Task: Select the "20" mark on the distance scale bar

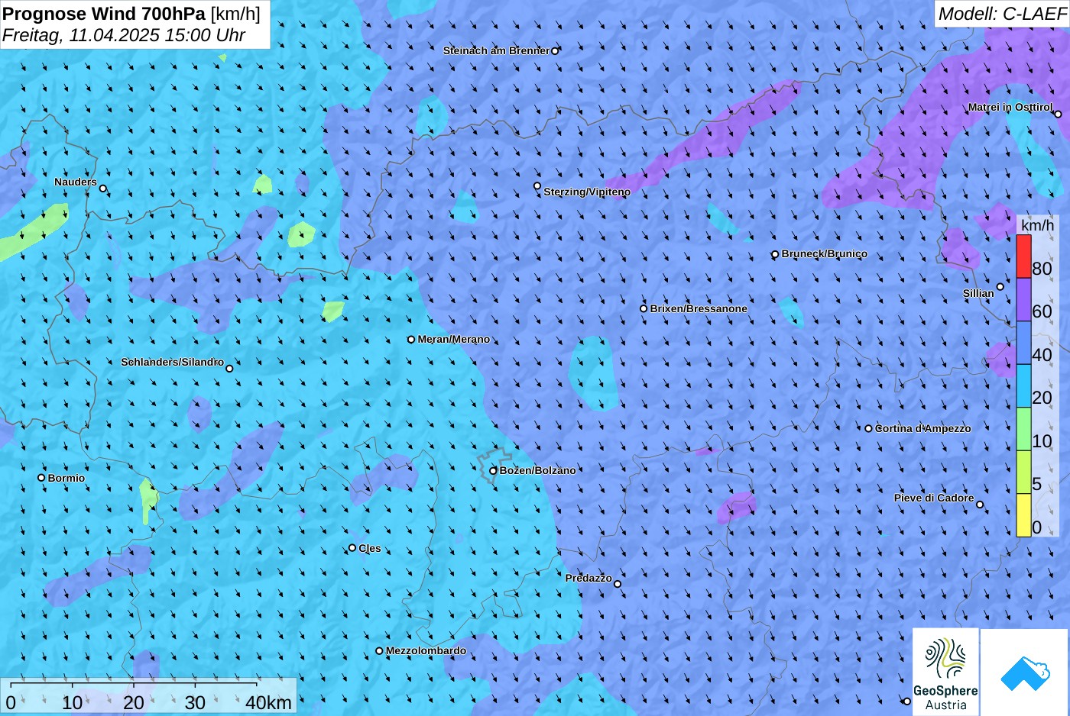Action: pos(134,703)
